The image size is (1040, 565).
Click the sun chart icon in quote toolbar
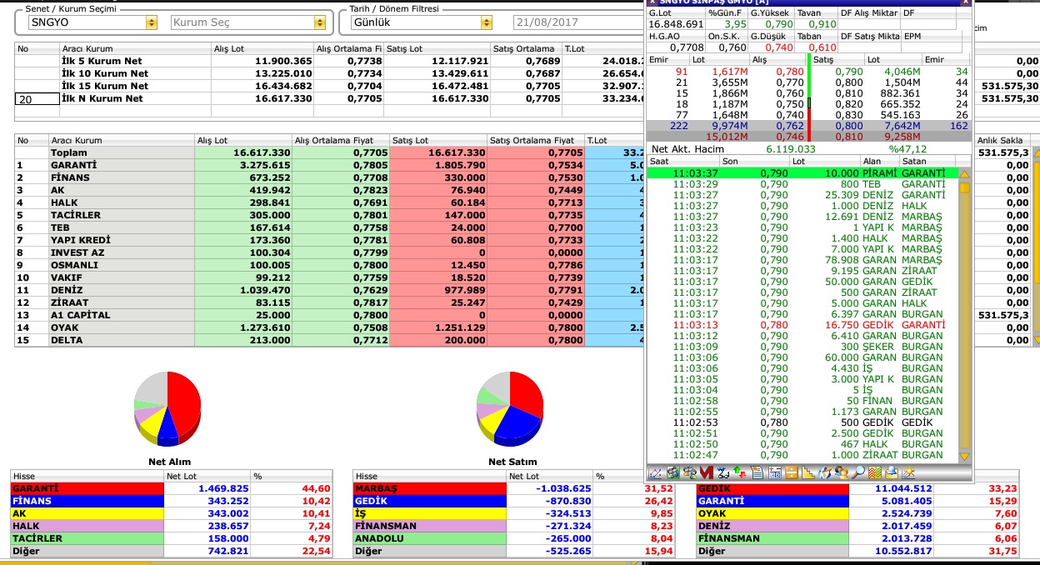click(x=909, y=473)
